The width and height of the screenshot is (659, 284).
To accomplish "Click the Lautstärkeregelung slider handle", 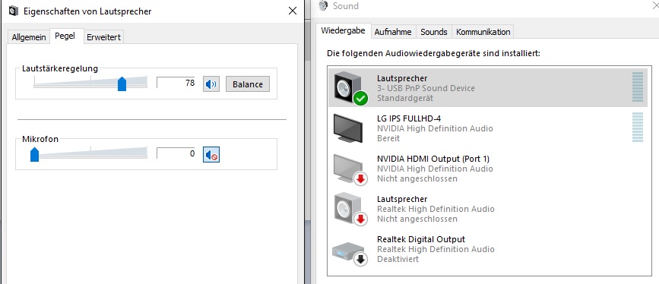I will pos(122,84).
